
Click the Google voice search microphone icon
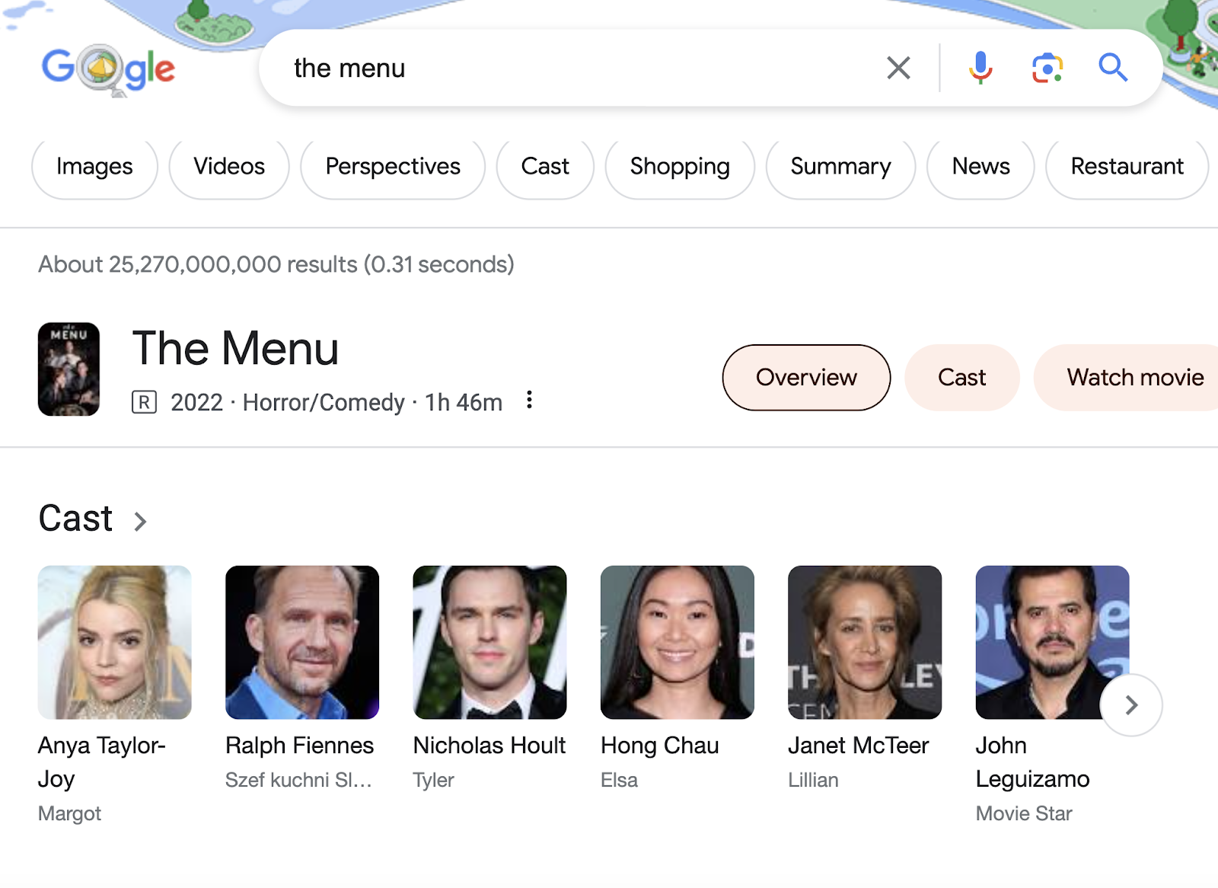point(980,68)
